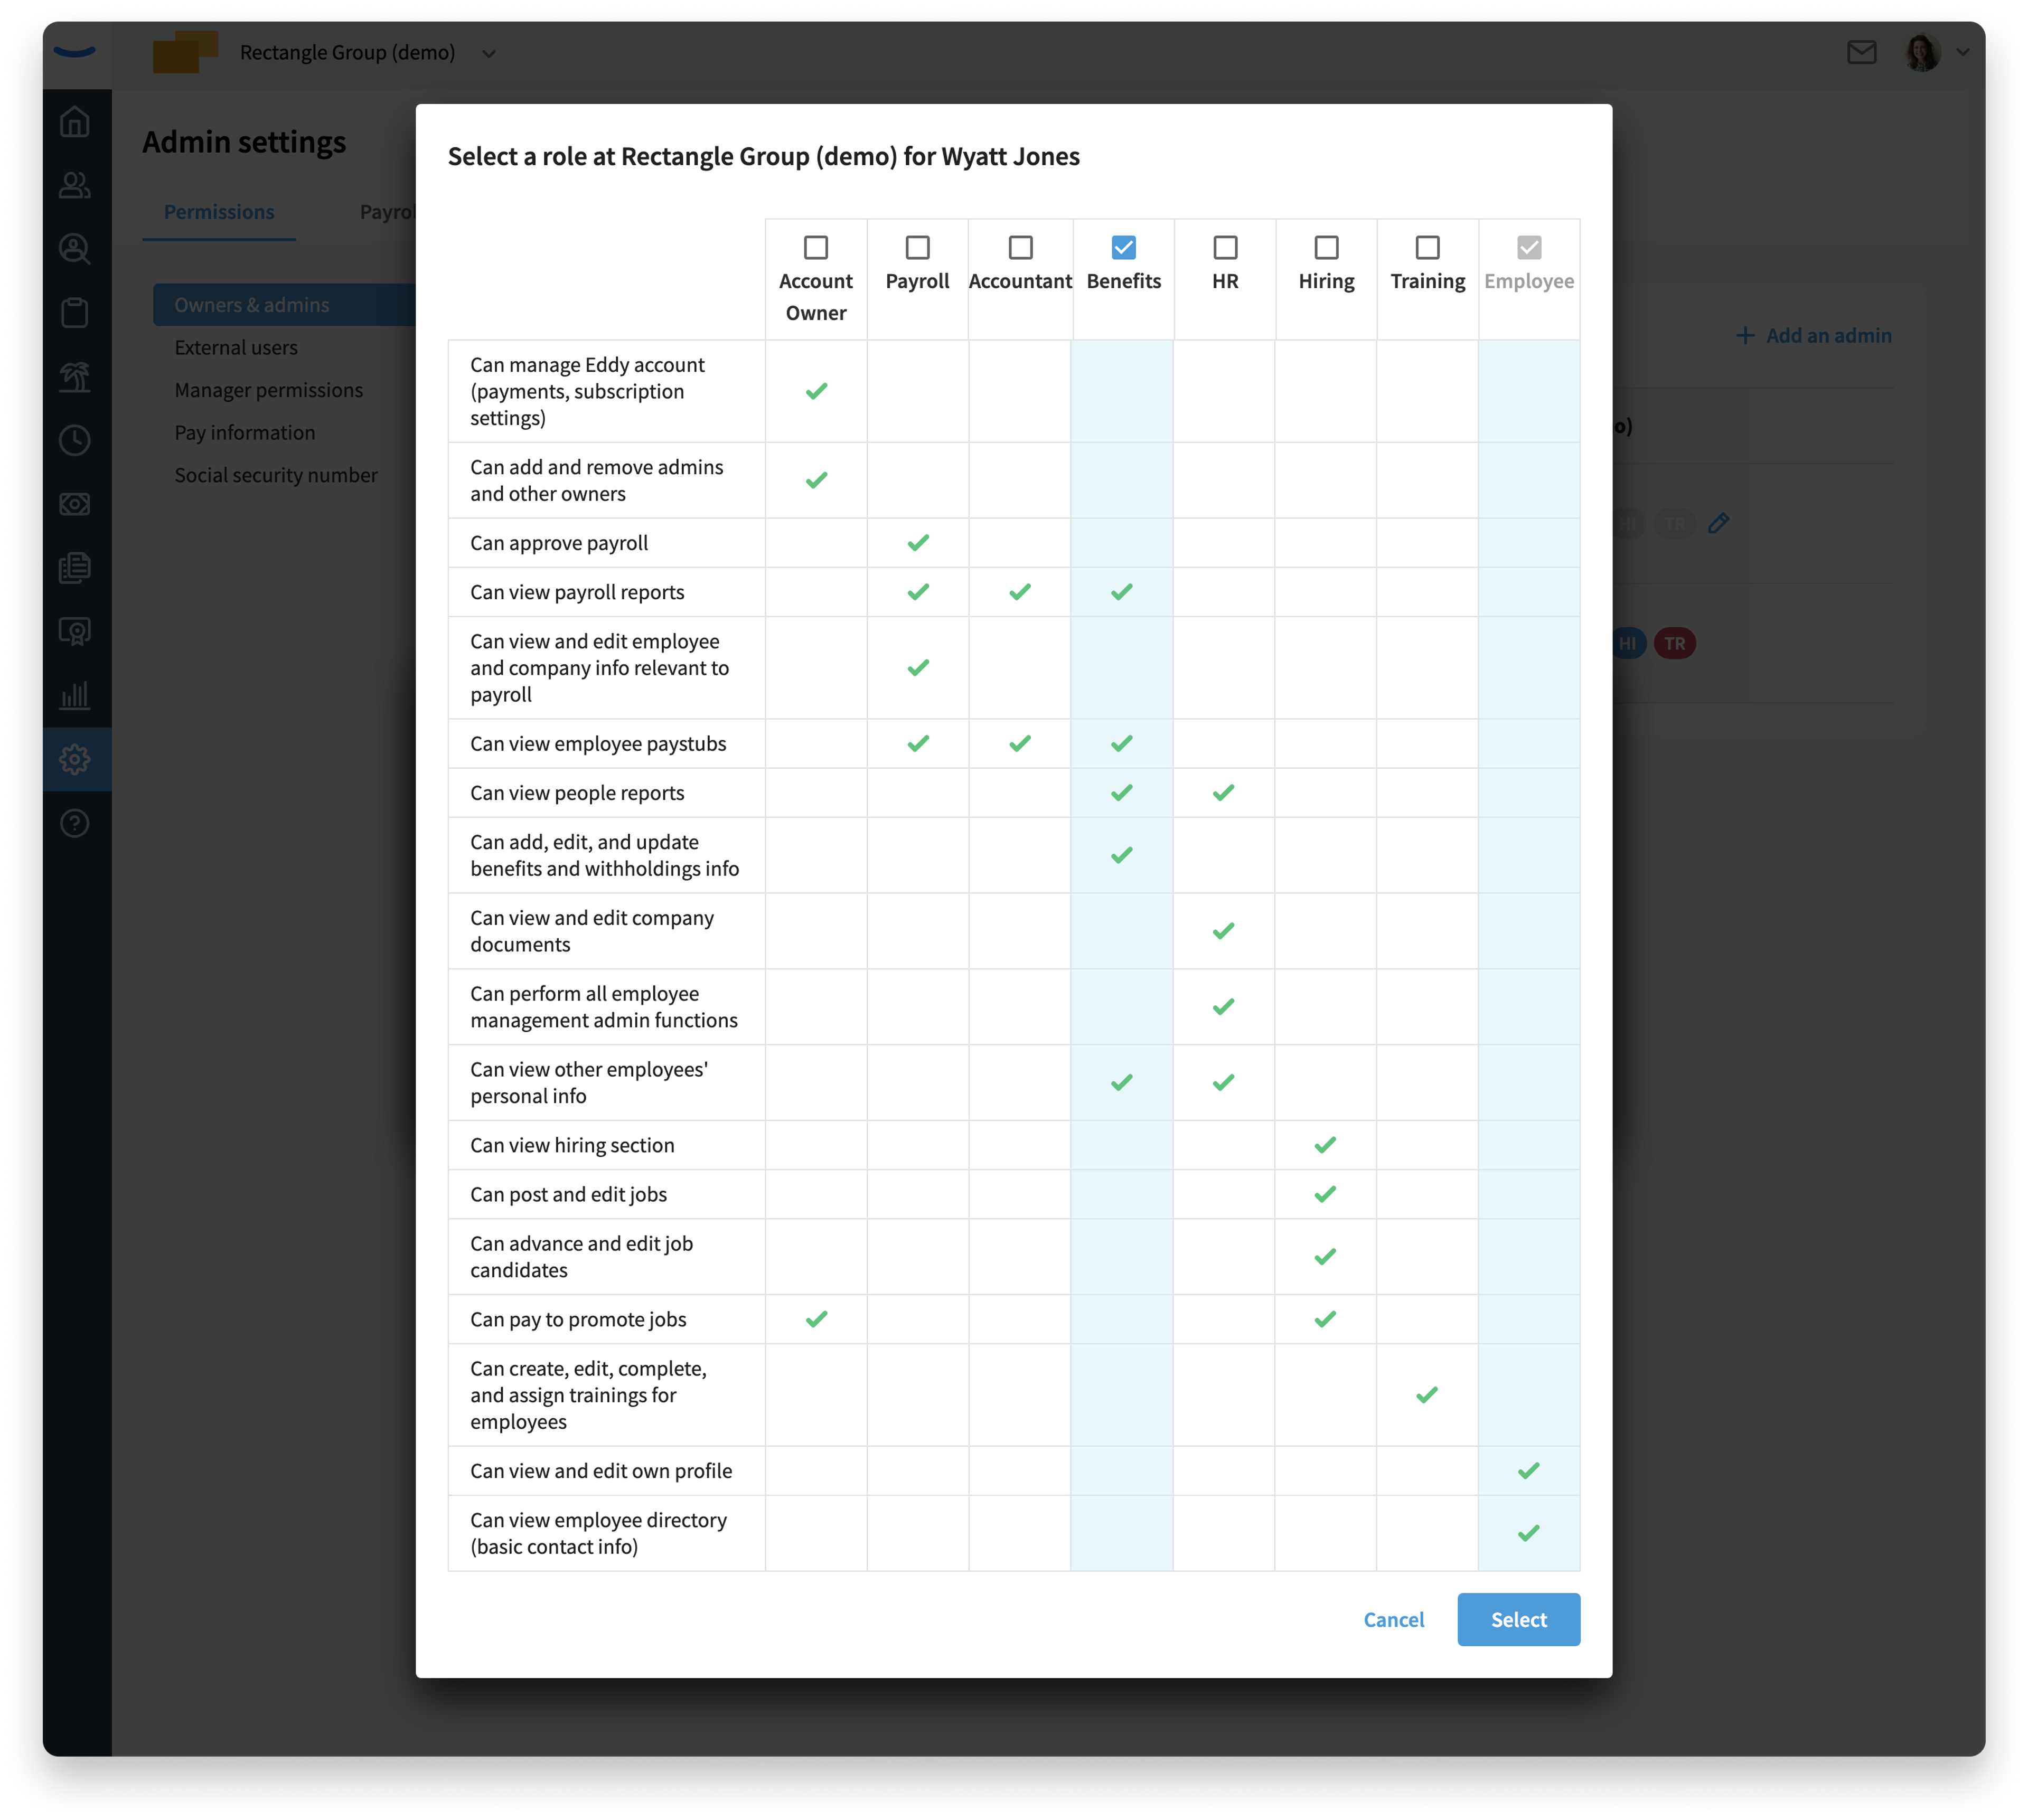Check the Hiring role checkbox
The height and width of the screenshot is (1820, 2028).
click(1326, 247)
